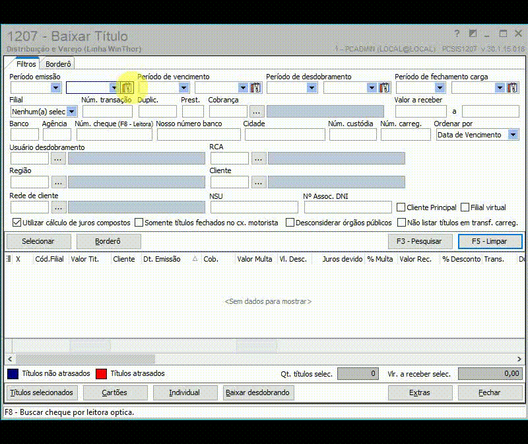Switch to the Filtros tab

pos(26,64)
